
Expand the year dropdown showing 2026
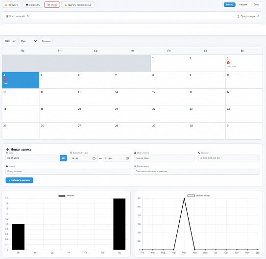pos(9,41)
